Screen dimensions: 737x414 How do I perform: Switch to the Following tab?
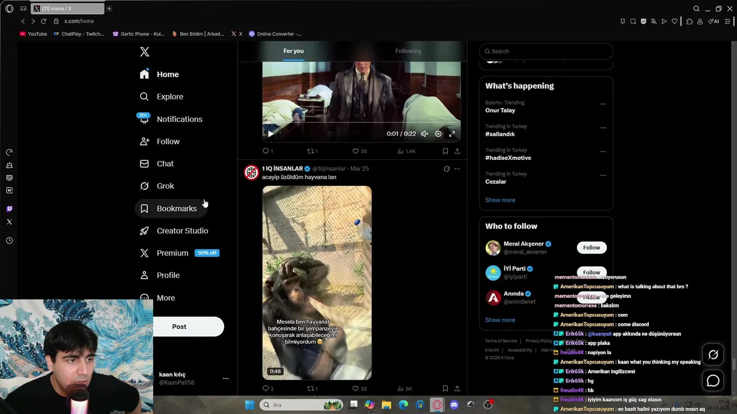(x=408, y=51)
